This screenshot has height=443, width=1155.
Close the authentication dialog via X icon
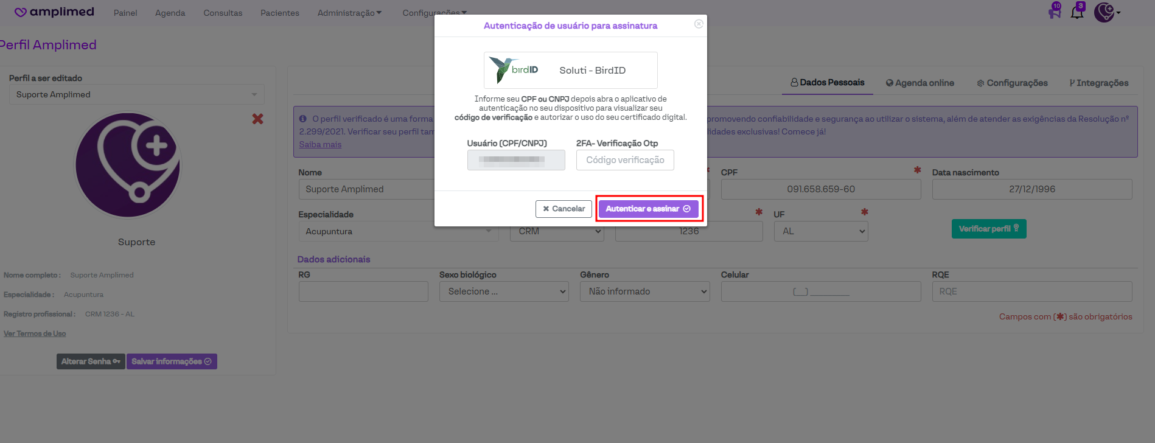click(699, 24)
